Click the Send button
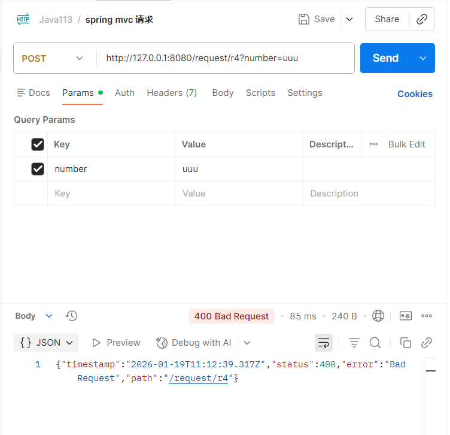 [385, 58]
